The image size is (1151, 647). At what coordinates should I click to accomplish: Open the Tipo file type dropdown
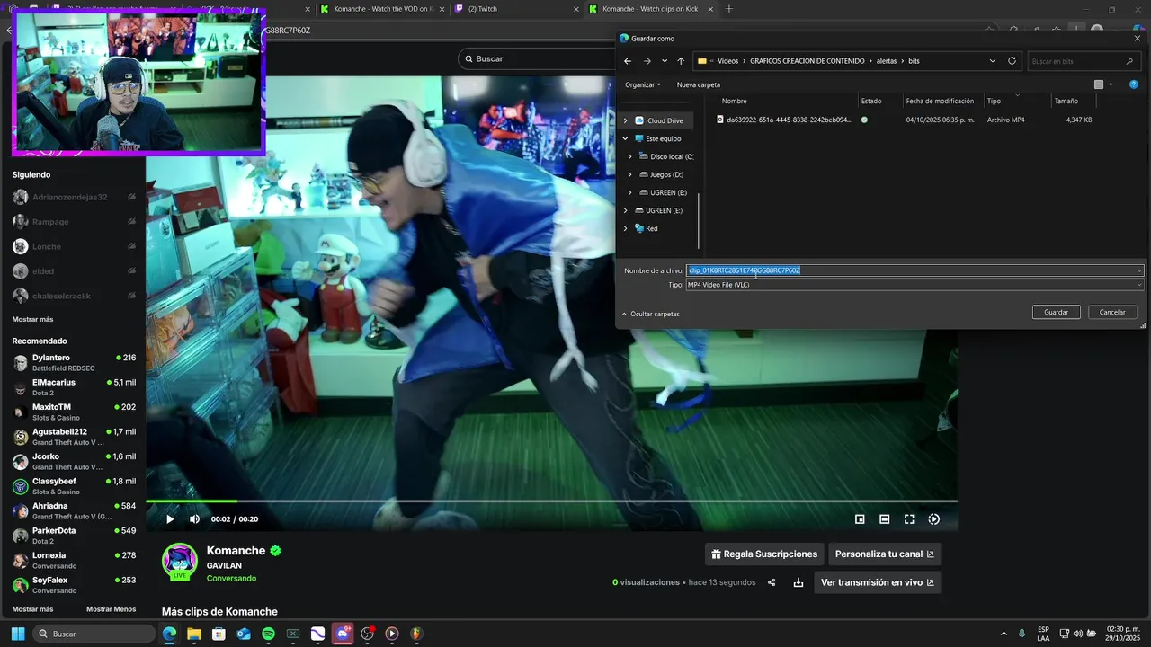coord(915,285)
